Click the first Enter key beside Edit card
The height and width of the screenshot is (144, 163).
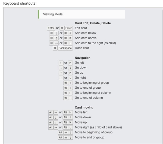tap(51, 28)
